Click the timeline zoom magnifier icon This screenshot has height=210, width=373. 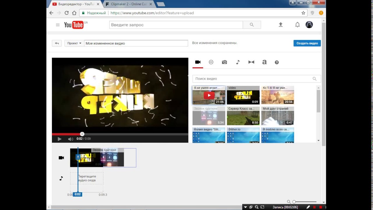[x=289, y=202]
